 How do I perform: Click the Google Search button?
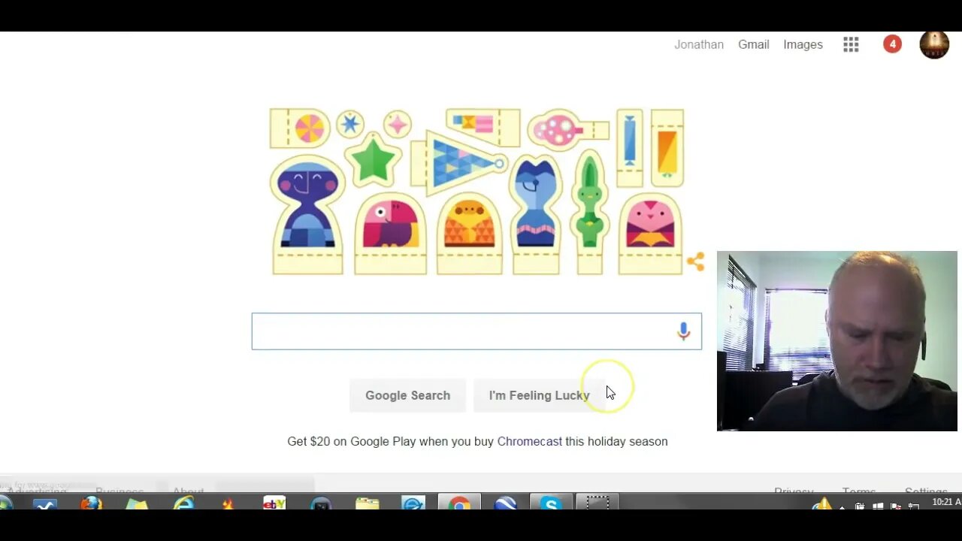[407, 395]
